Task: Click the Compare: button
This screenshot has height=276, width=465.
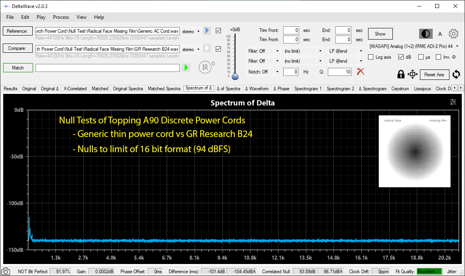Action: 18,48
